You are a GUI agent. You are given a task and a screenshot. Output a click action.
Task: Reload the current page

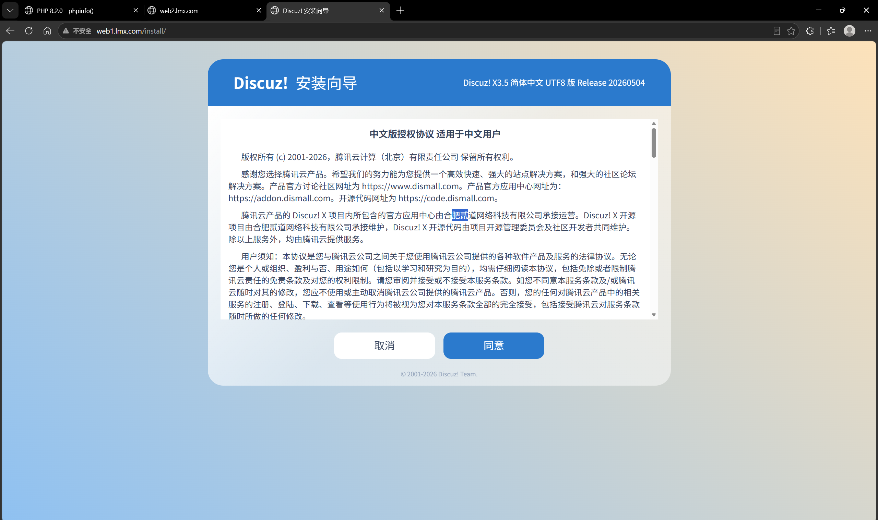[x=29, y=31]
